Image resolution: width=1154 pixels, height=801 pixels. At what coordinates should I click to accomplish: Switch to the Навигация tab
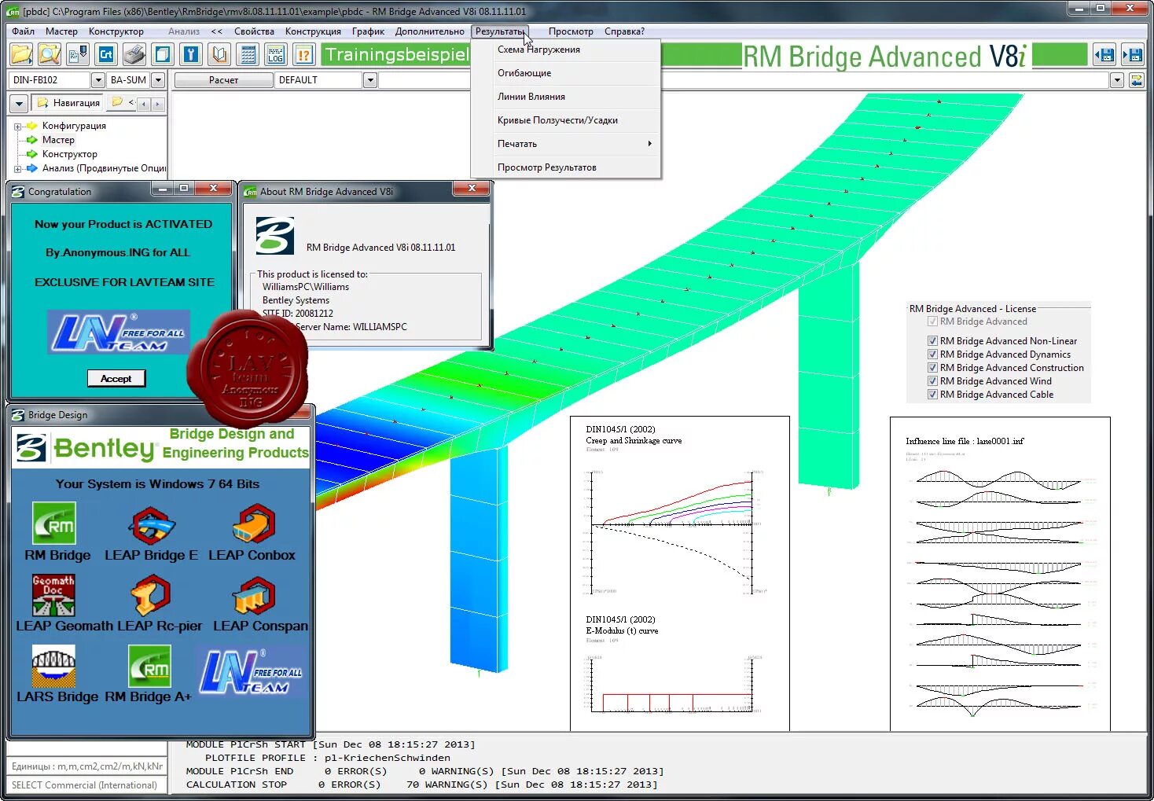[x=69, y=103]
